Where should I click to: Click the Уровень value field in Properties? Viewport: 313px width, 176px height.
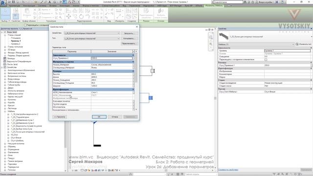coord(288,51)
